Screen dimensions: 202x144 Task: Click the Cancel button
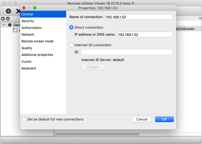pos(142,119)
